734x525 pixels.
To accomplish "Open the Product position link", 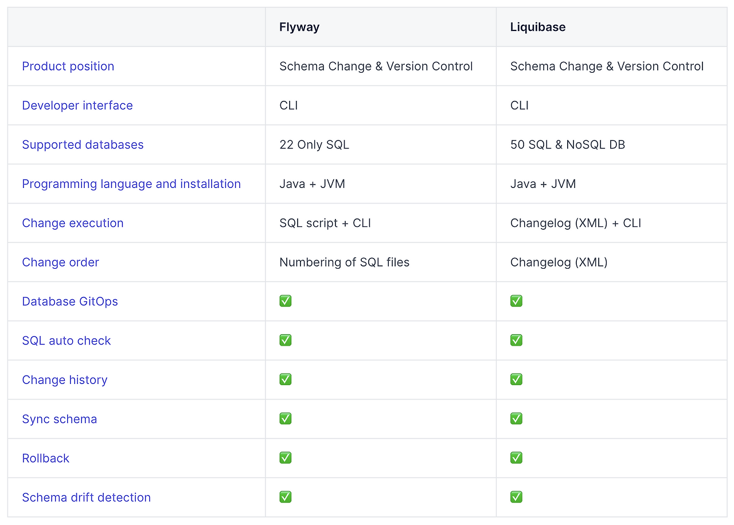I will (68, 66).
